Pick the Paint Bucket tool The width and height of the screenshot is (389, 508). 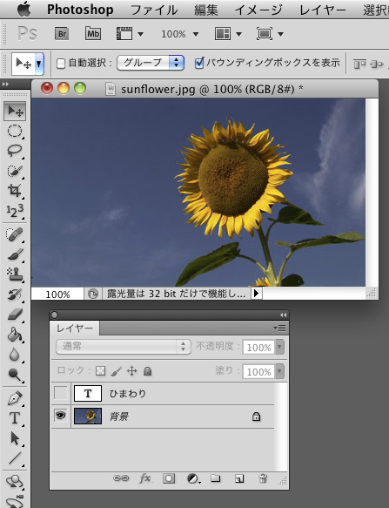coord(15,335)
